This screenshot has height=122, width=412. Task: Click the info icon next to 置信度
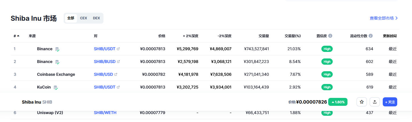pos(330,36)
